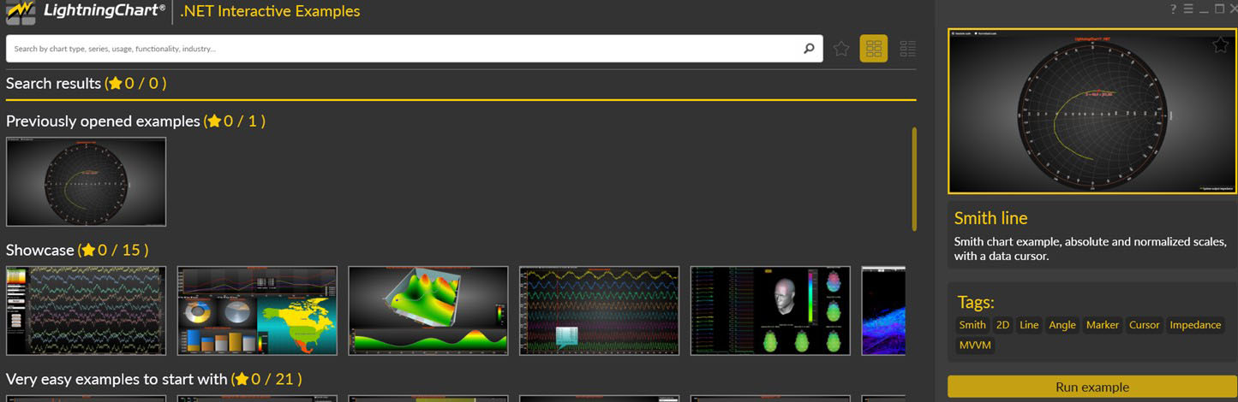Image resolution: width=1238 pixels, height=402 pixels.
Task: Open the North America map dashboard thumbnail
Action: coord(257,310)
